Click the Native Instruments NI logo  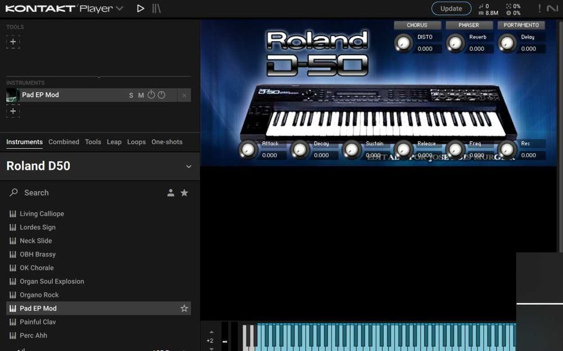(552, 8)
